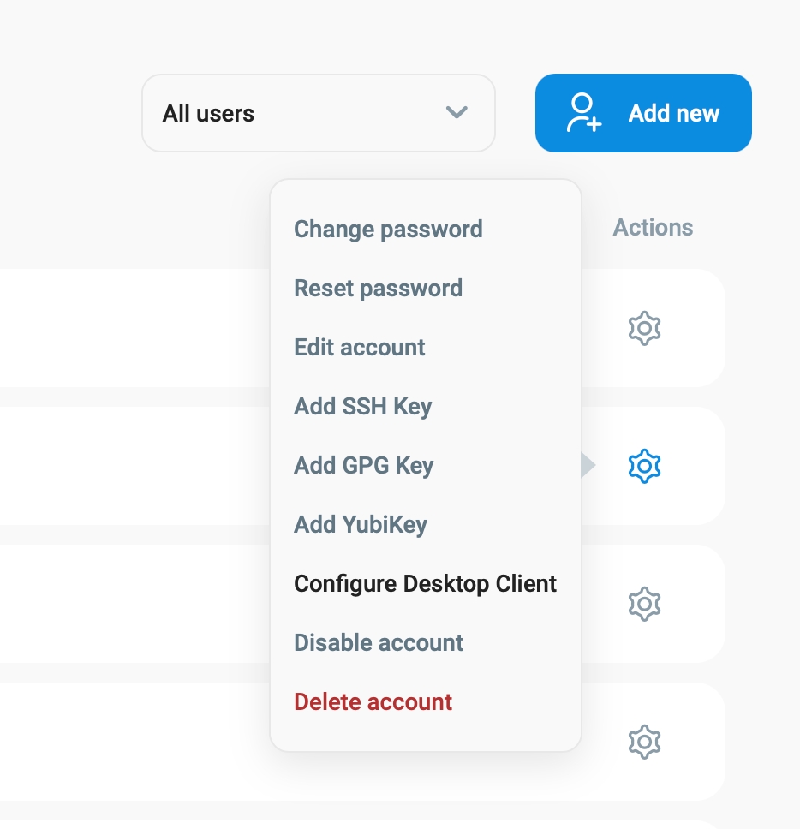The width and height of the screenshot is (800, 829).
Task: Click the person-plus icon on Add new
Action: (584, 113)
